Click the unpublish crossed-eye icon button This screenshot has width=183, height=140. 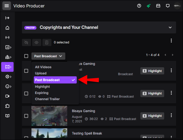tap(26, 43)
